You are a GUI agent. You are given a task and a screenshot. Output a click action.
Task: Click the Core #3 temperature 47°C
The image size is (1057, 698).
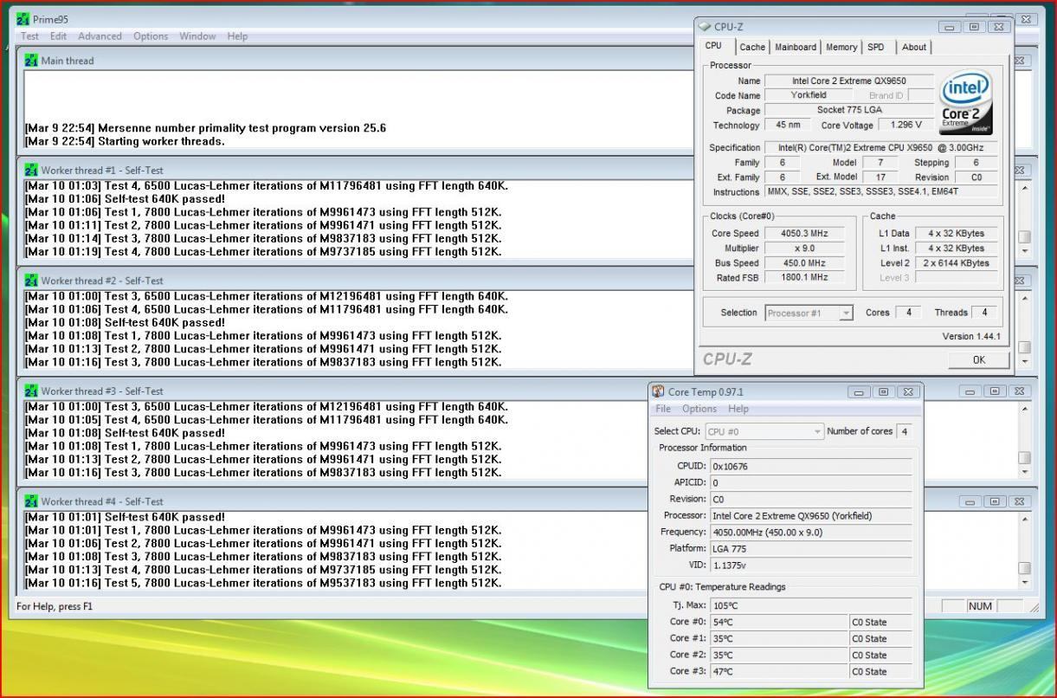[x=778, y=671]
